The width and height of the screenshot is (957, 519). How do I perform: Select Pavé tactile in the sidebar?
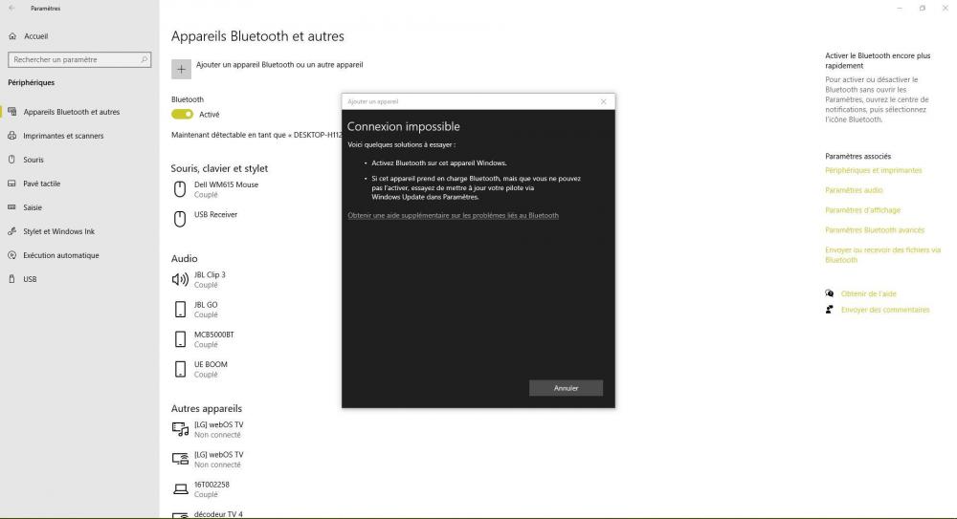click(41, 184)
